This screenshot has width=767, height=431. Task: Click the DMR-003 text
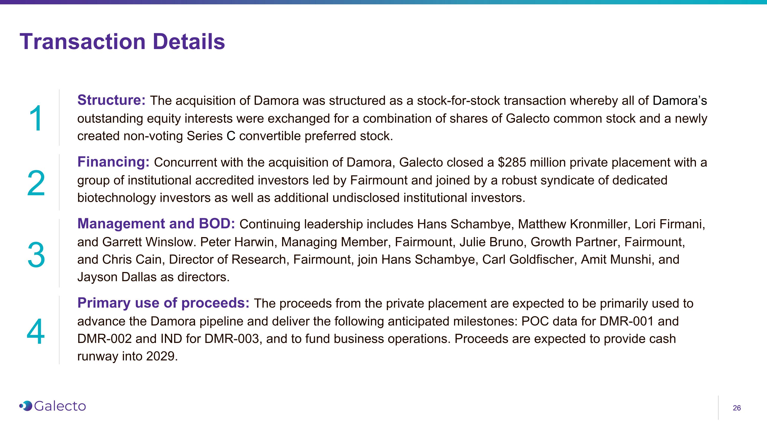[x=232, y=339]
